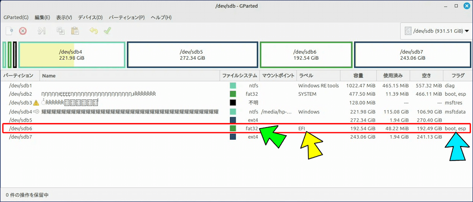Click the red delete partition icon
This screenshot has width=473, height=202.
click(23, 31)
